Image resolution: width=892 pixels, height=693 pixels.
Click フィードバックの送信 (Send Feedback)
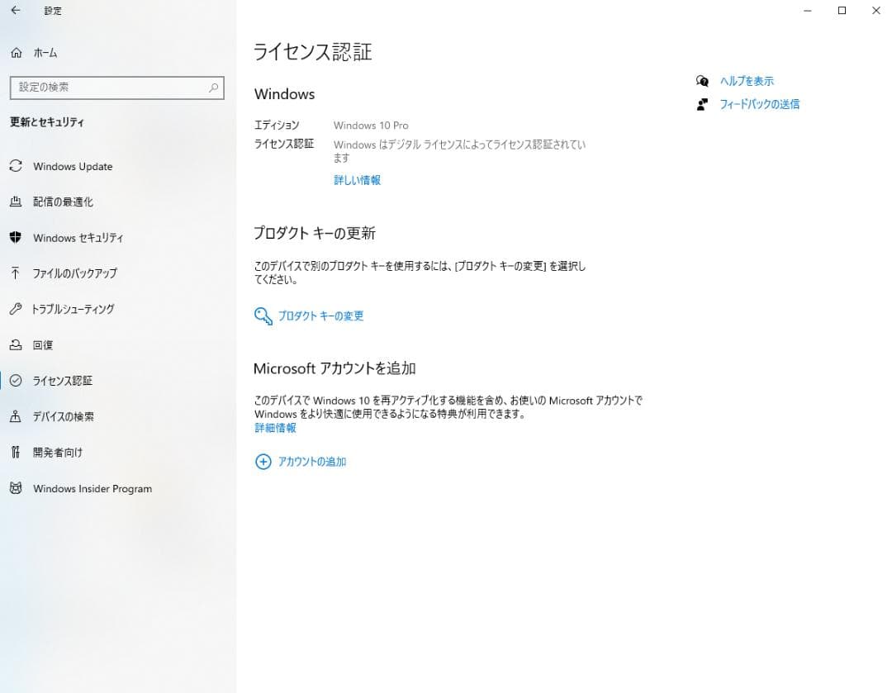pyautogui.click(x=758, y=104)
